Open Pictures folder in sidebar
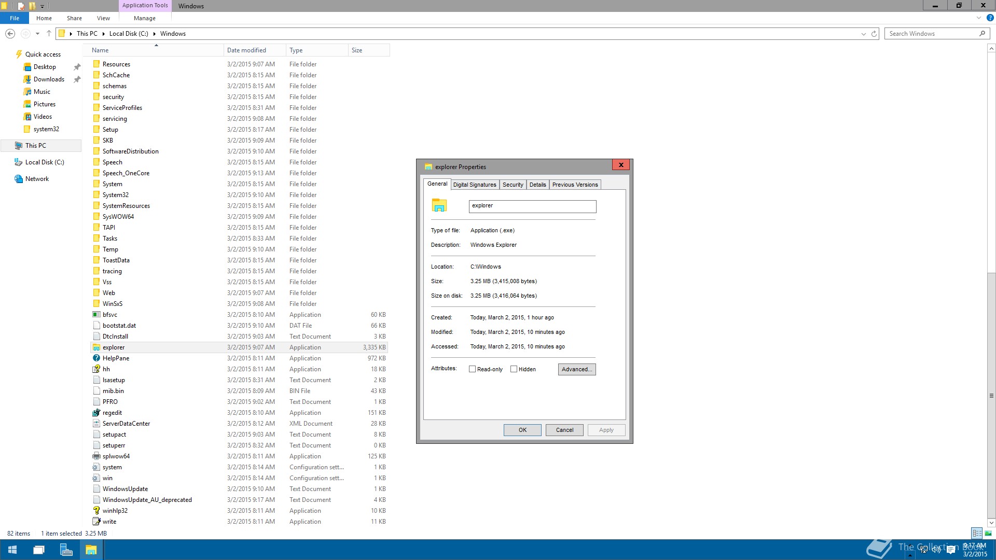The width and height of the screenshot is (996, 560). pyautogui.click(x=44, y=104)
